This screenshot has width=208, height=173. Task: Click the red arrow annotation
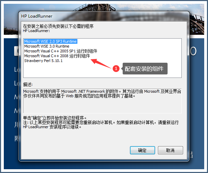coord(101,63)
